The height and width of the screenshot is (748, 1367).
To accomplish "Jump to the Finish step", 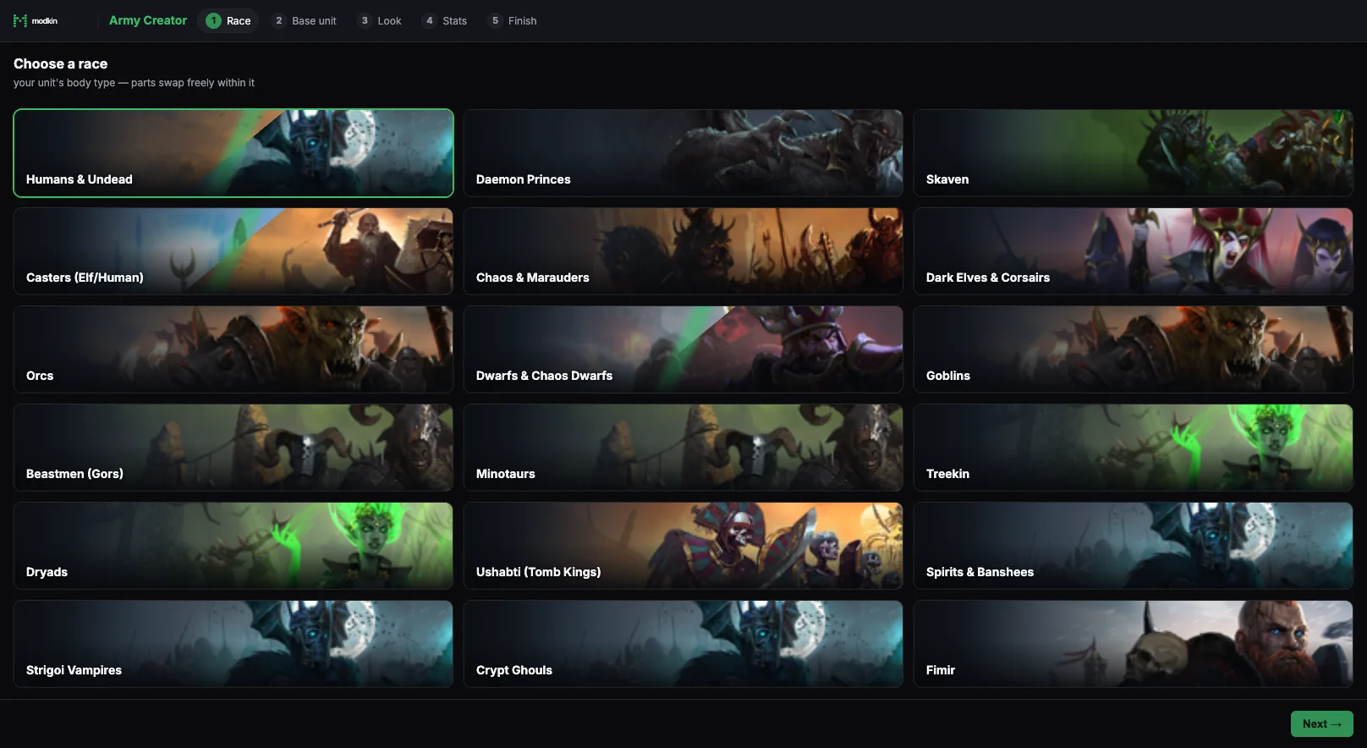I will pos(513,20).
